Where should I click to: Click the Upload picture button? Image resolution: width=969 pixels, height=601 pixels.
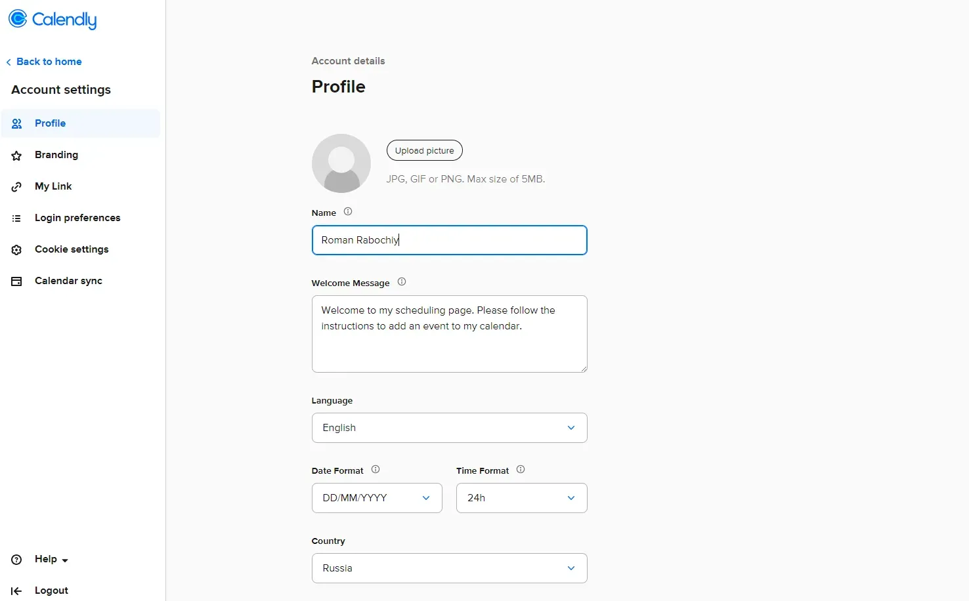425,150
